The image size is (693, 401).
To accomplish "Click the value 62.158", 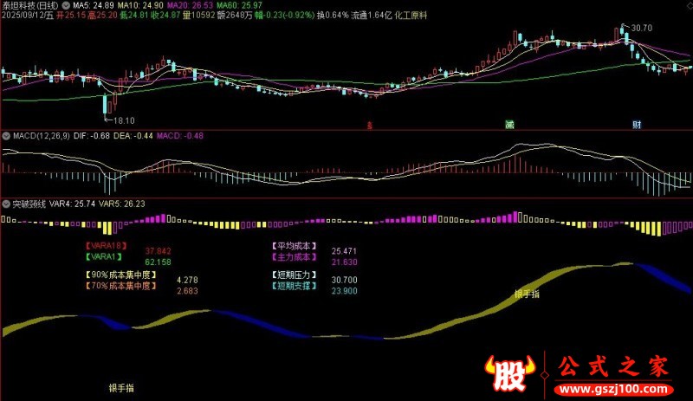I will (x=158, y=262).
